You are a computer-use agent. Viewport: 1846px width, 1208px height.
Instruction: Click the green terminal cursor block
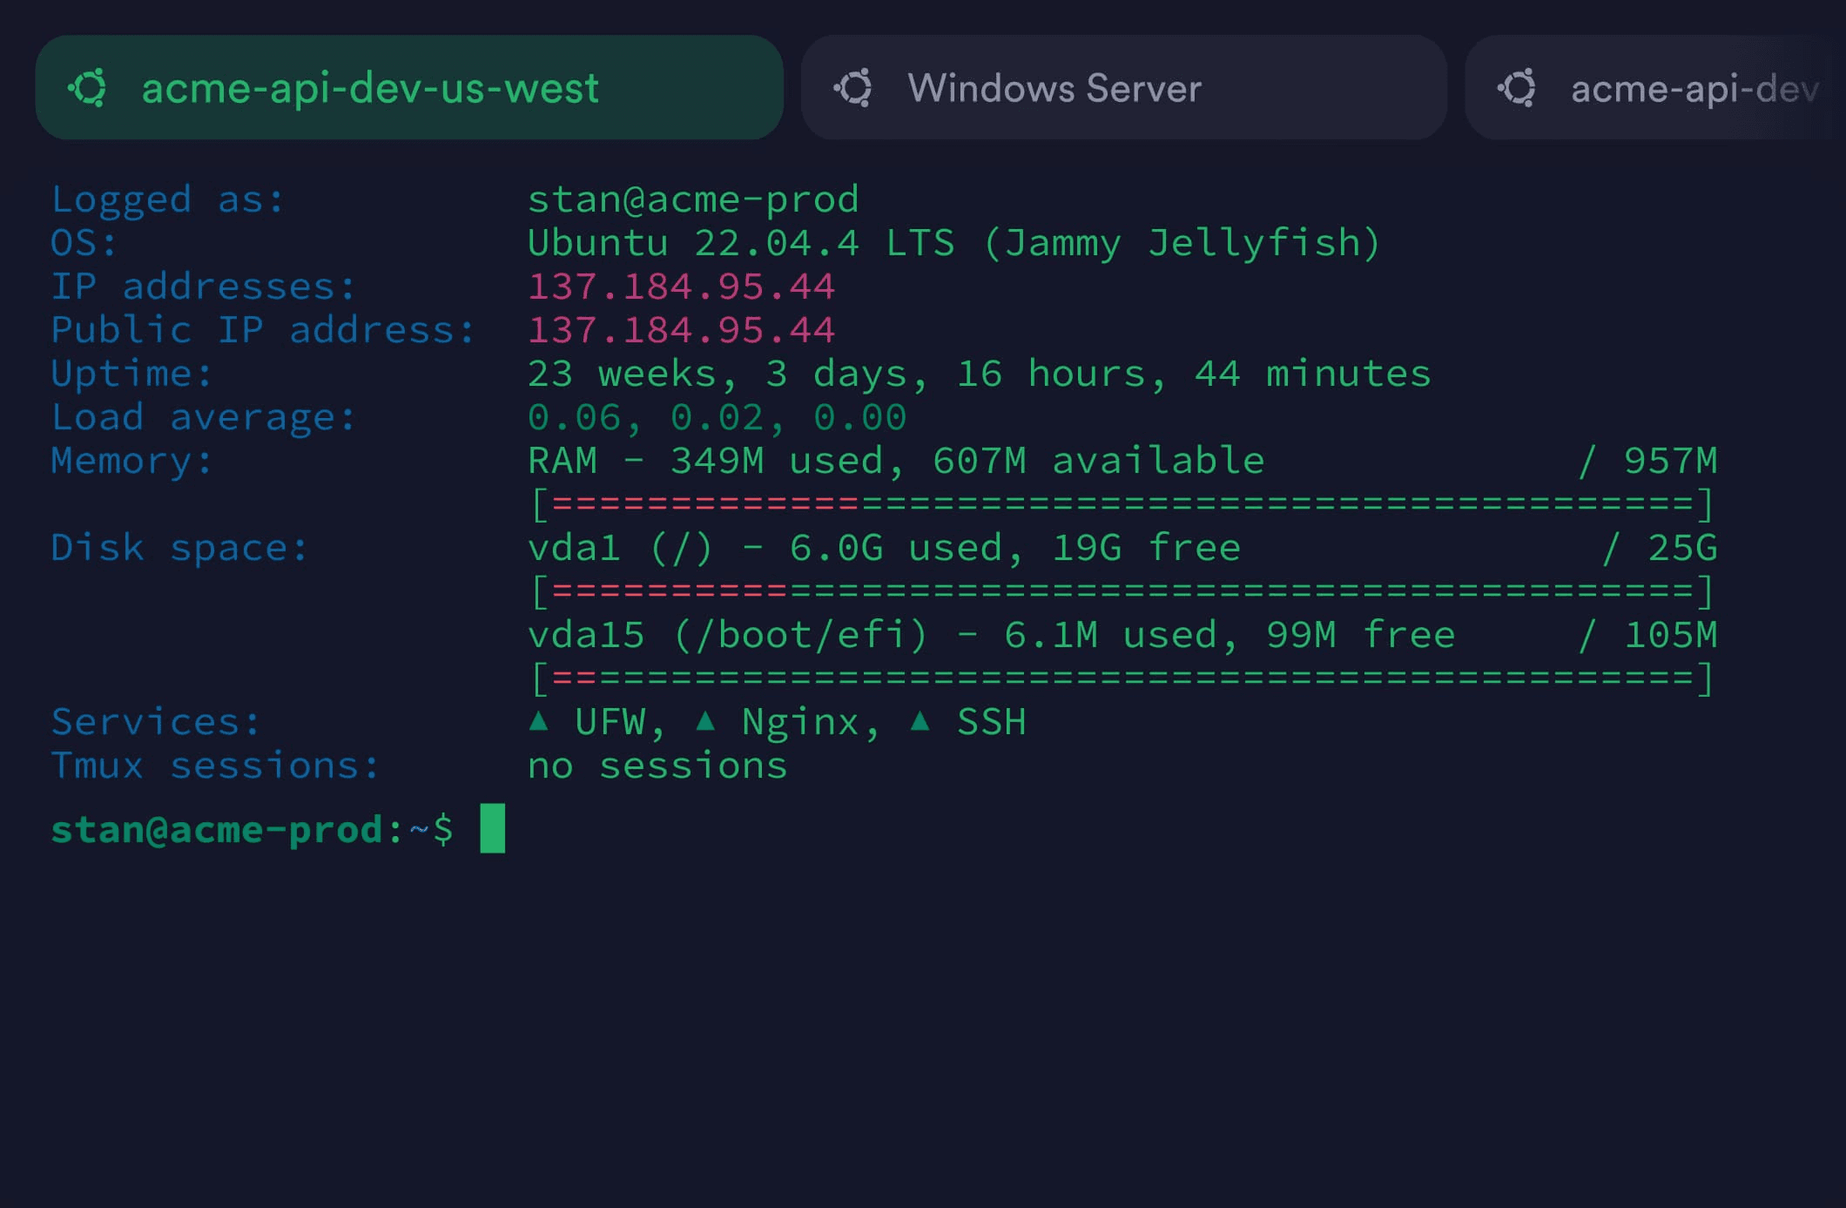click(492, 828)
